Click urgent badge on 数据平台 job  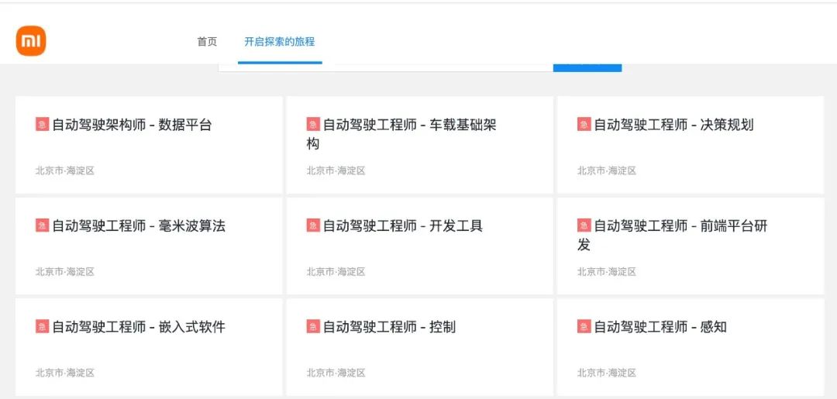[x=42, y=125]
